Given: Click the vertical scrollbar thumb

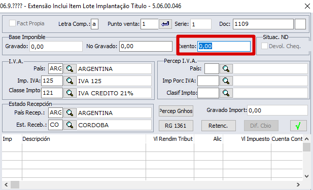Looking at the screenshot, I should click(x=307, y=147).
